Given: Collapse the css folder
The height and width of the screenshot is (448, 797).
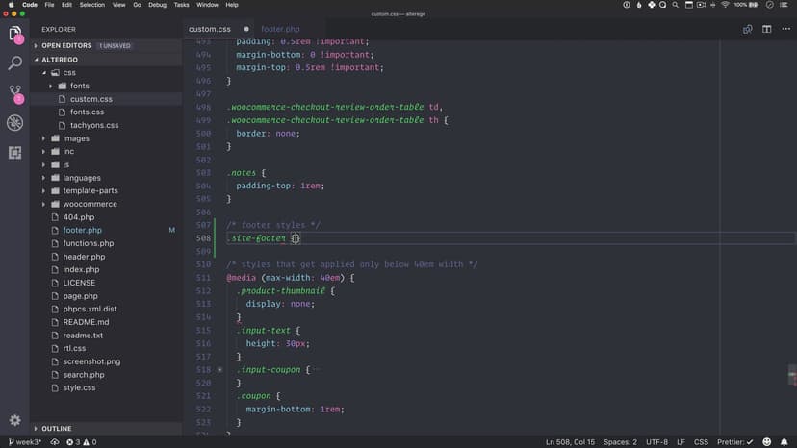Looking at the screenshot, I should tap(68, 72).
